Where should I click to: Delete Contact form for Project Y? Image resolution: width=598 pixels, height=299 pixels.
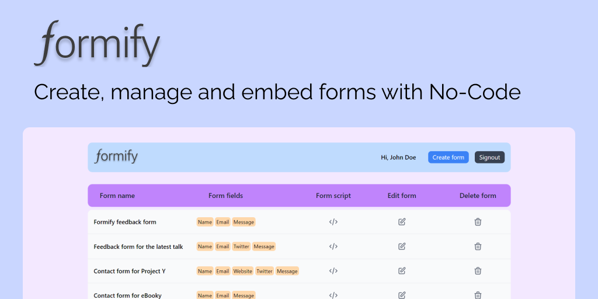[478, 271]
